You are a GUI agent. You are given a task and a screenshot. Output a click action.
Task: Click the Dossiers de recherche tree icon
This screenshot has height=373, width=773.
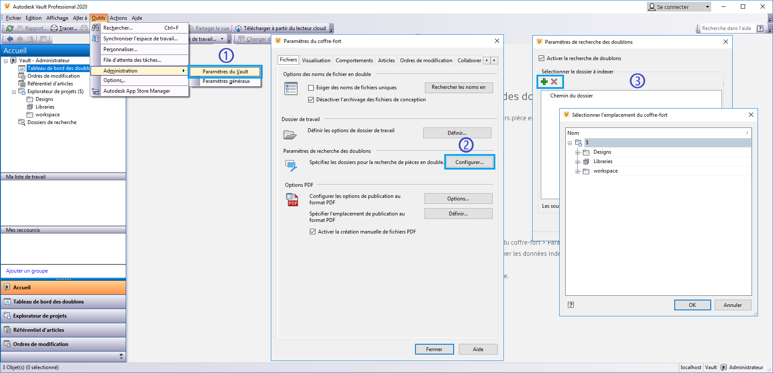22,122
